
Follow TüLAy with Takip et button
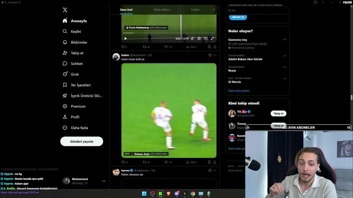point(279,113)
